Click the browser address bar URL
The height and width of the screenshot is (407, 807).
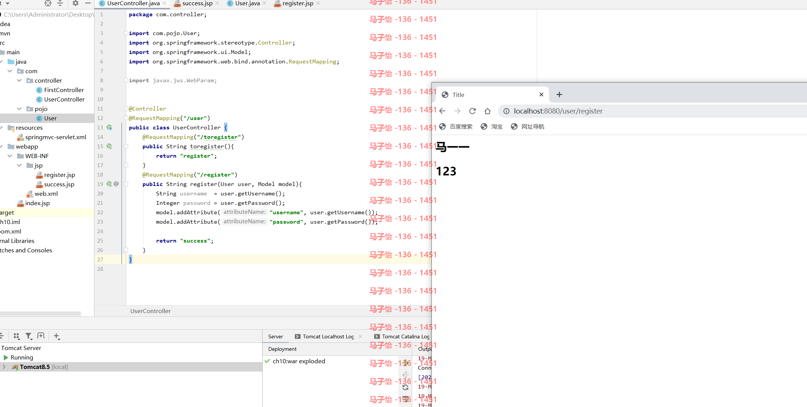(558, 111)
